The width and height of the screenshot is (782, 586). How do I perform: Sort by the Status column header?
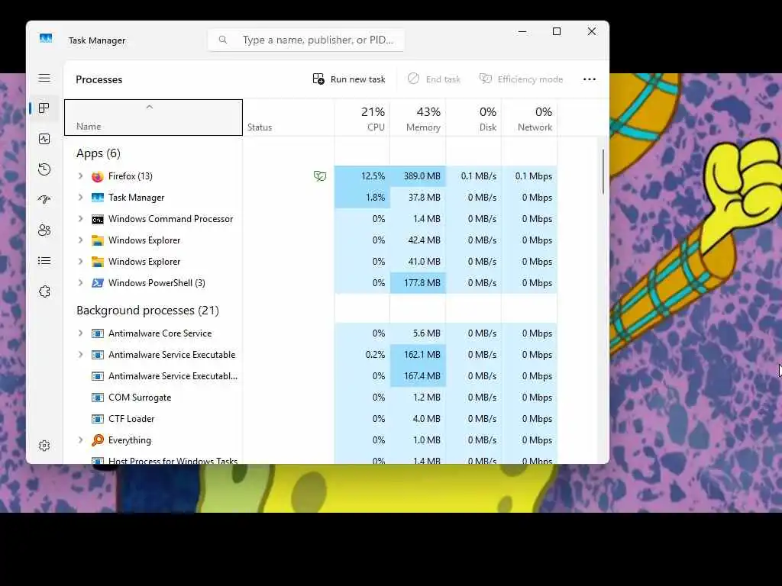point(288,118)
